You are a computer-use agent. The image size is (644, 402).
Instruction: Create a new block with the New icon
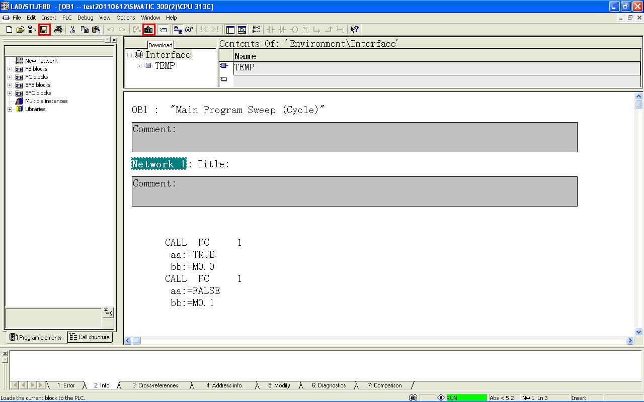click(x=9, y=30)
